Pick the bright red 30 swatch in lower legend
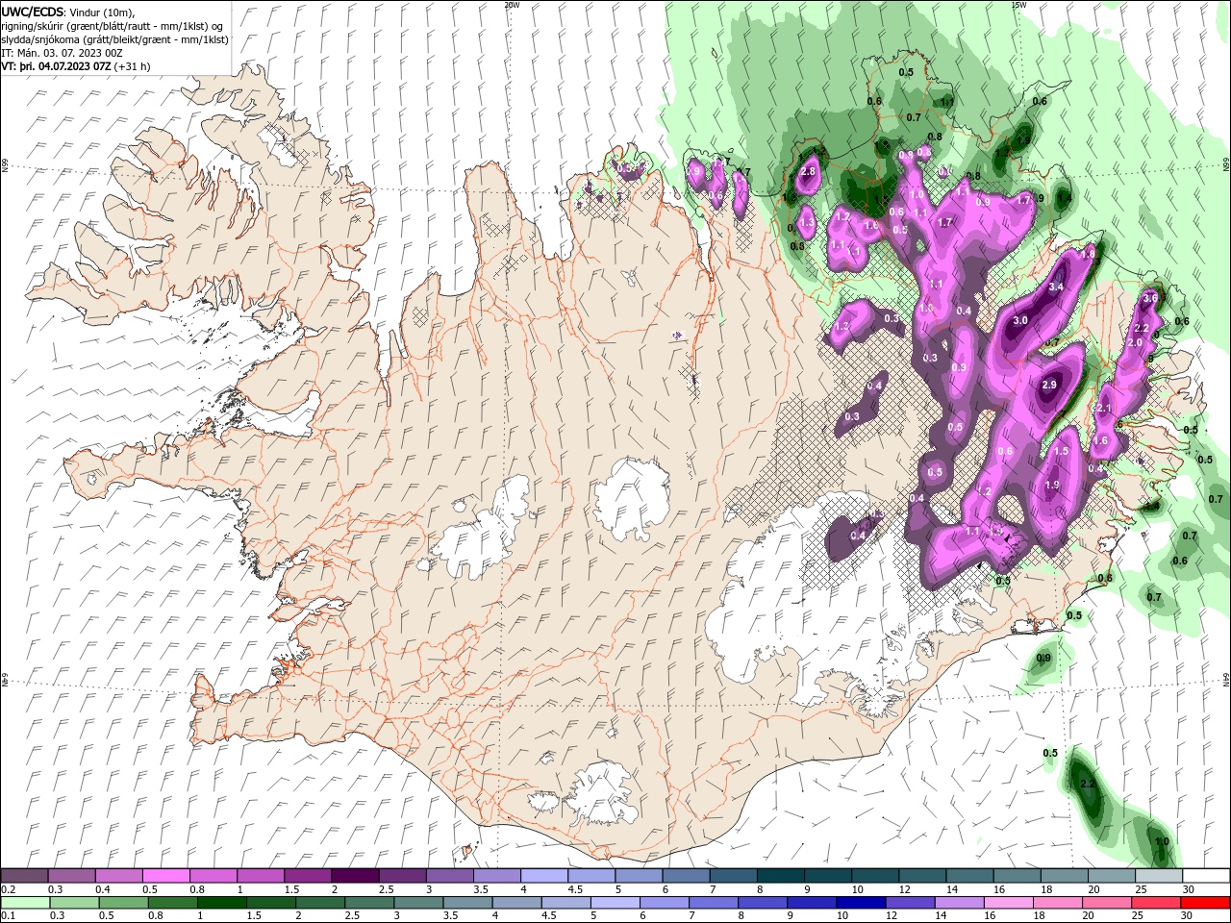 click(1205, 903)
